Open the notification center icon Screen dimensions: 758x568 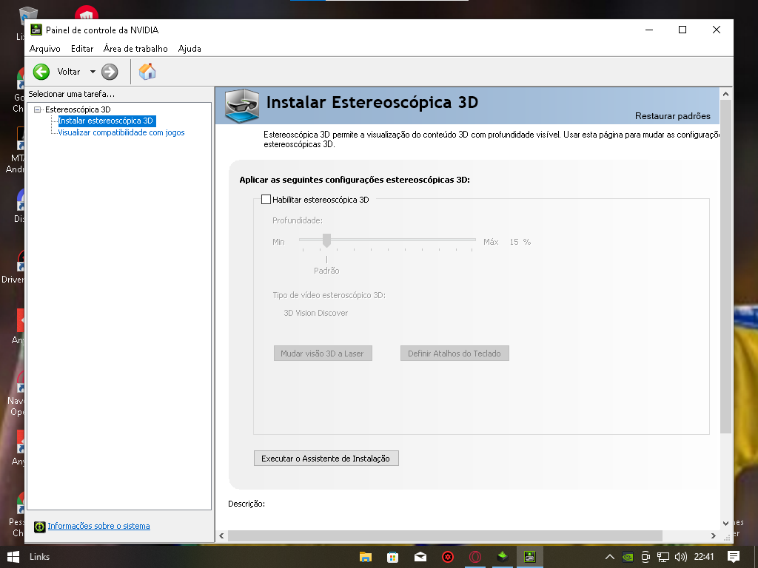pyautogui.click(x=734, y=557)
